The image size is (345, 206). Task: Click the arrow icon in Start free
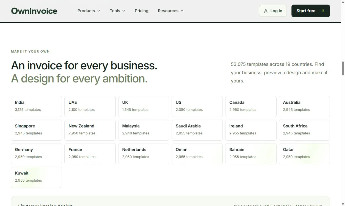point(323,11)
